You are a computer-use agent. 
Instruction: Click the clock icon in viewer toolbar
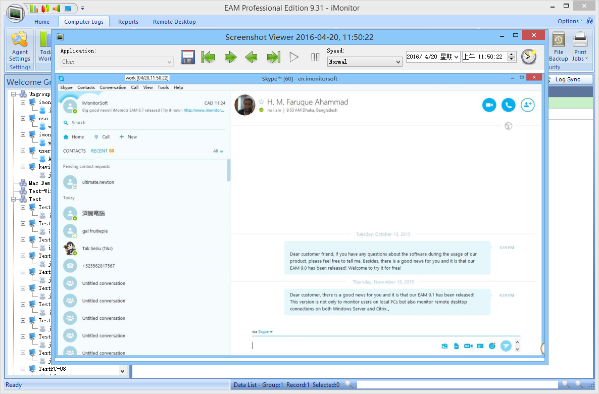528,57
